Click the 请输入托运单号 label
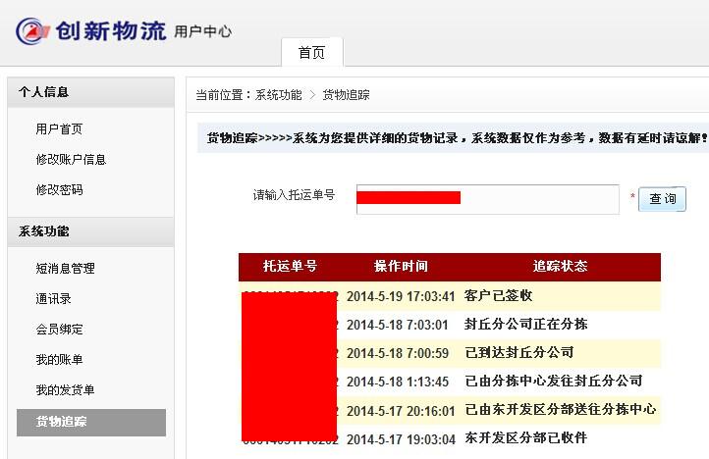The height and width of the screenshot is (459, 709). click(294, 195)
